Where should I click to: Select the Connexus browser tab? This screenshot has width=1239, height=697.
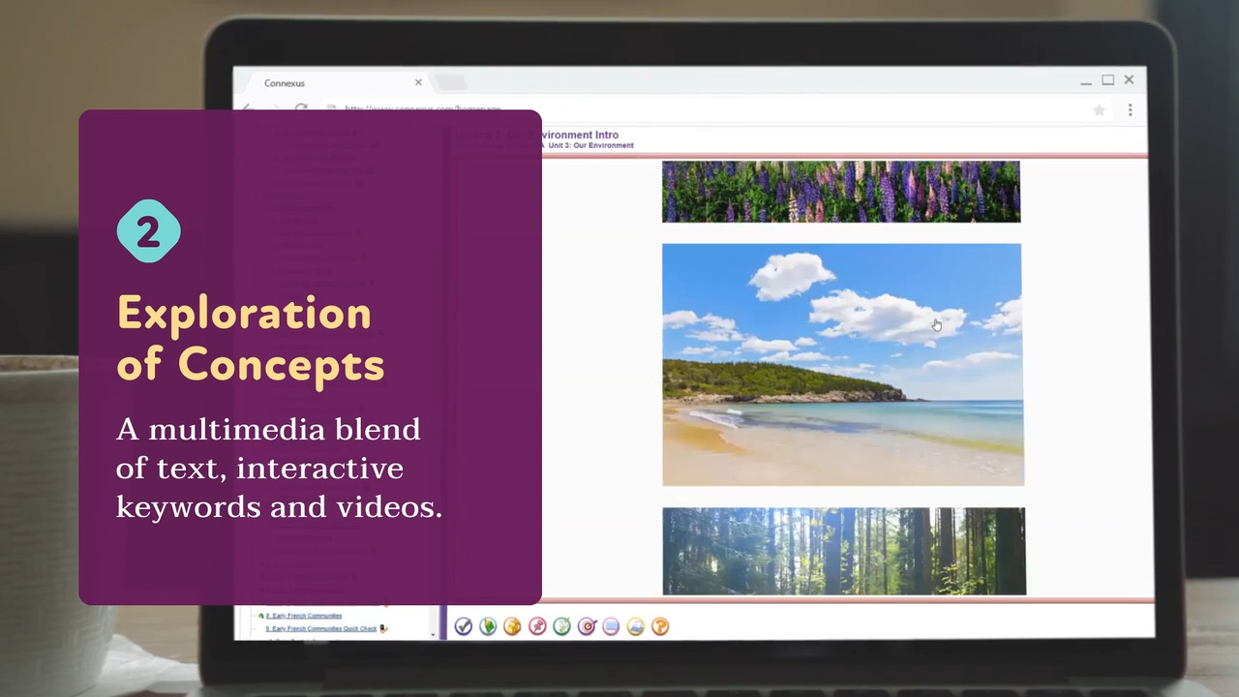[x=334, y=82]
